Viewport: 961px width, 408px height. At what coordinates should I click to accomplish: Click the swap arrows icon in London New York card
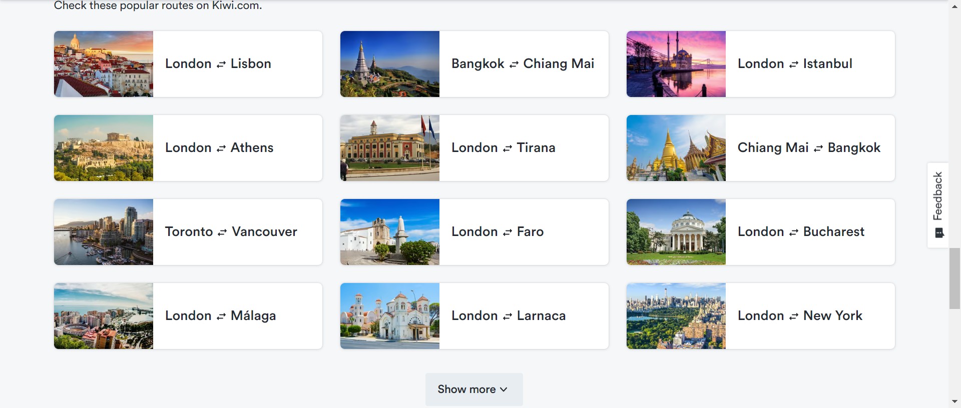[x=794, y=316]
